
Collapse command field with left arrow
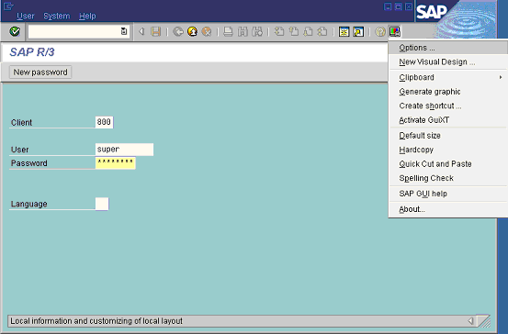coord(141,31)
